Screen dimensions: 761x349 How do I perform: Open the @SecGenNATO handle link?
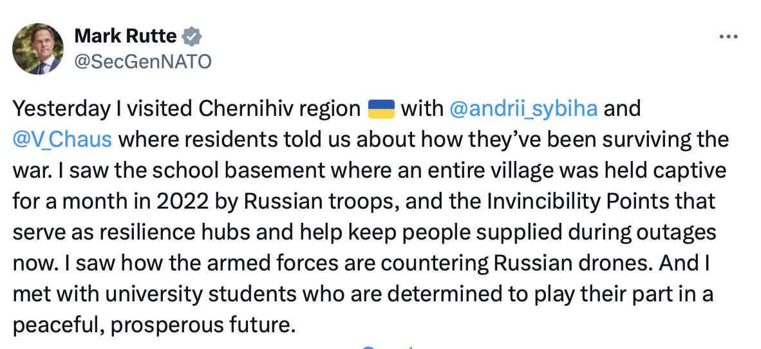point(143,61)
